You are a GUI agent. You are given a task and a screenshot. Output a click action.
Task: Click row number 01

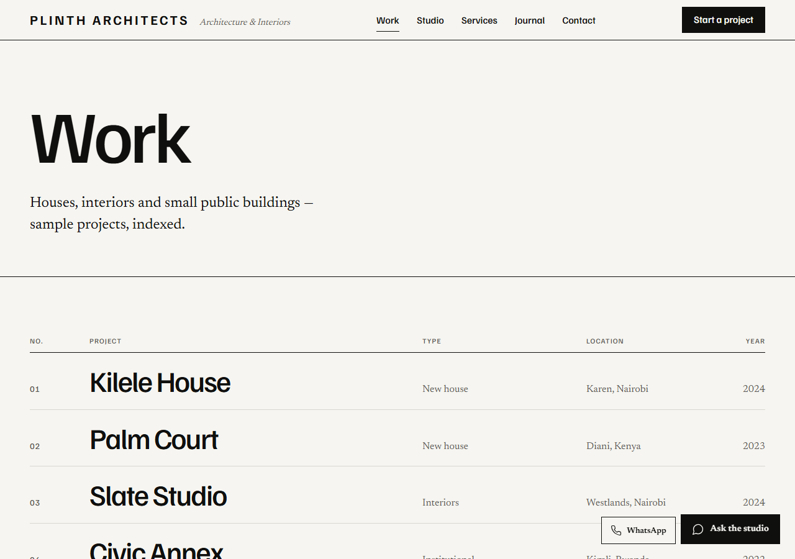coord(35,389)
